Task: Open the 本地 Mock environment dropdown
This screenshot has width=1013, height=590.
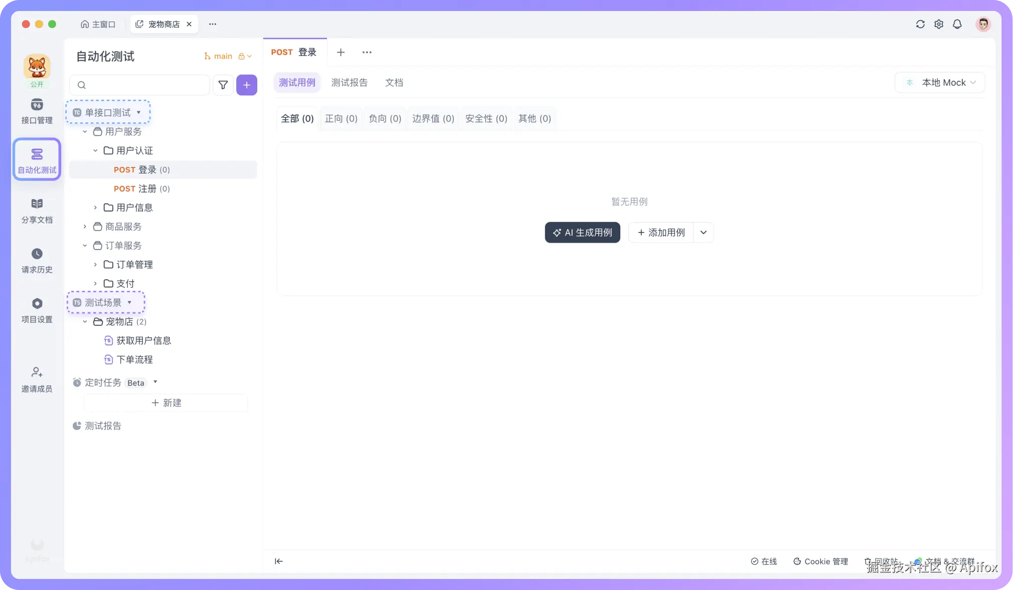Action: tap(940, 83)
